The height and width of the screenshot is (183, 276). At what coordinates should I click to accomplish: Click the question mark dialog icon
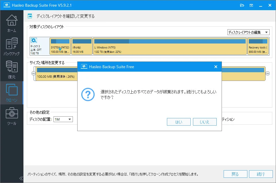pos(88,95)
